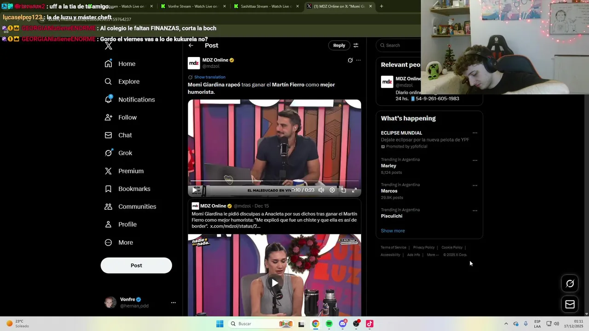Open Ads info footer link
The height and width of the screenshot is (331, 589).
click(x=414, y=255)
